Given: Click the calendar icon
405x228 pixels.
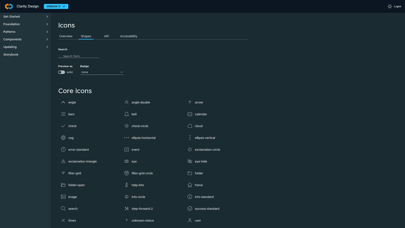Looking at the screenshot, I should point(190,114).
